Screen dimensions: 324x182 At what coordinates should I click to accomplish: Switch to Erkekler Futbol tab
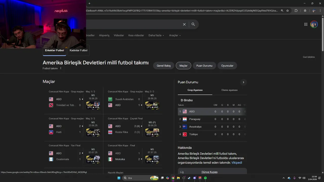54,50
